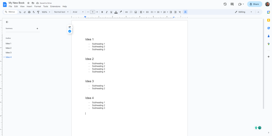Open the Normal text style dropdown
272x136 pixels.
tap(61, 12)
